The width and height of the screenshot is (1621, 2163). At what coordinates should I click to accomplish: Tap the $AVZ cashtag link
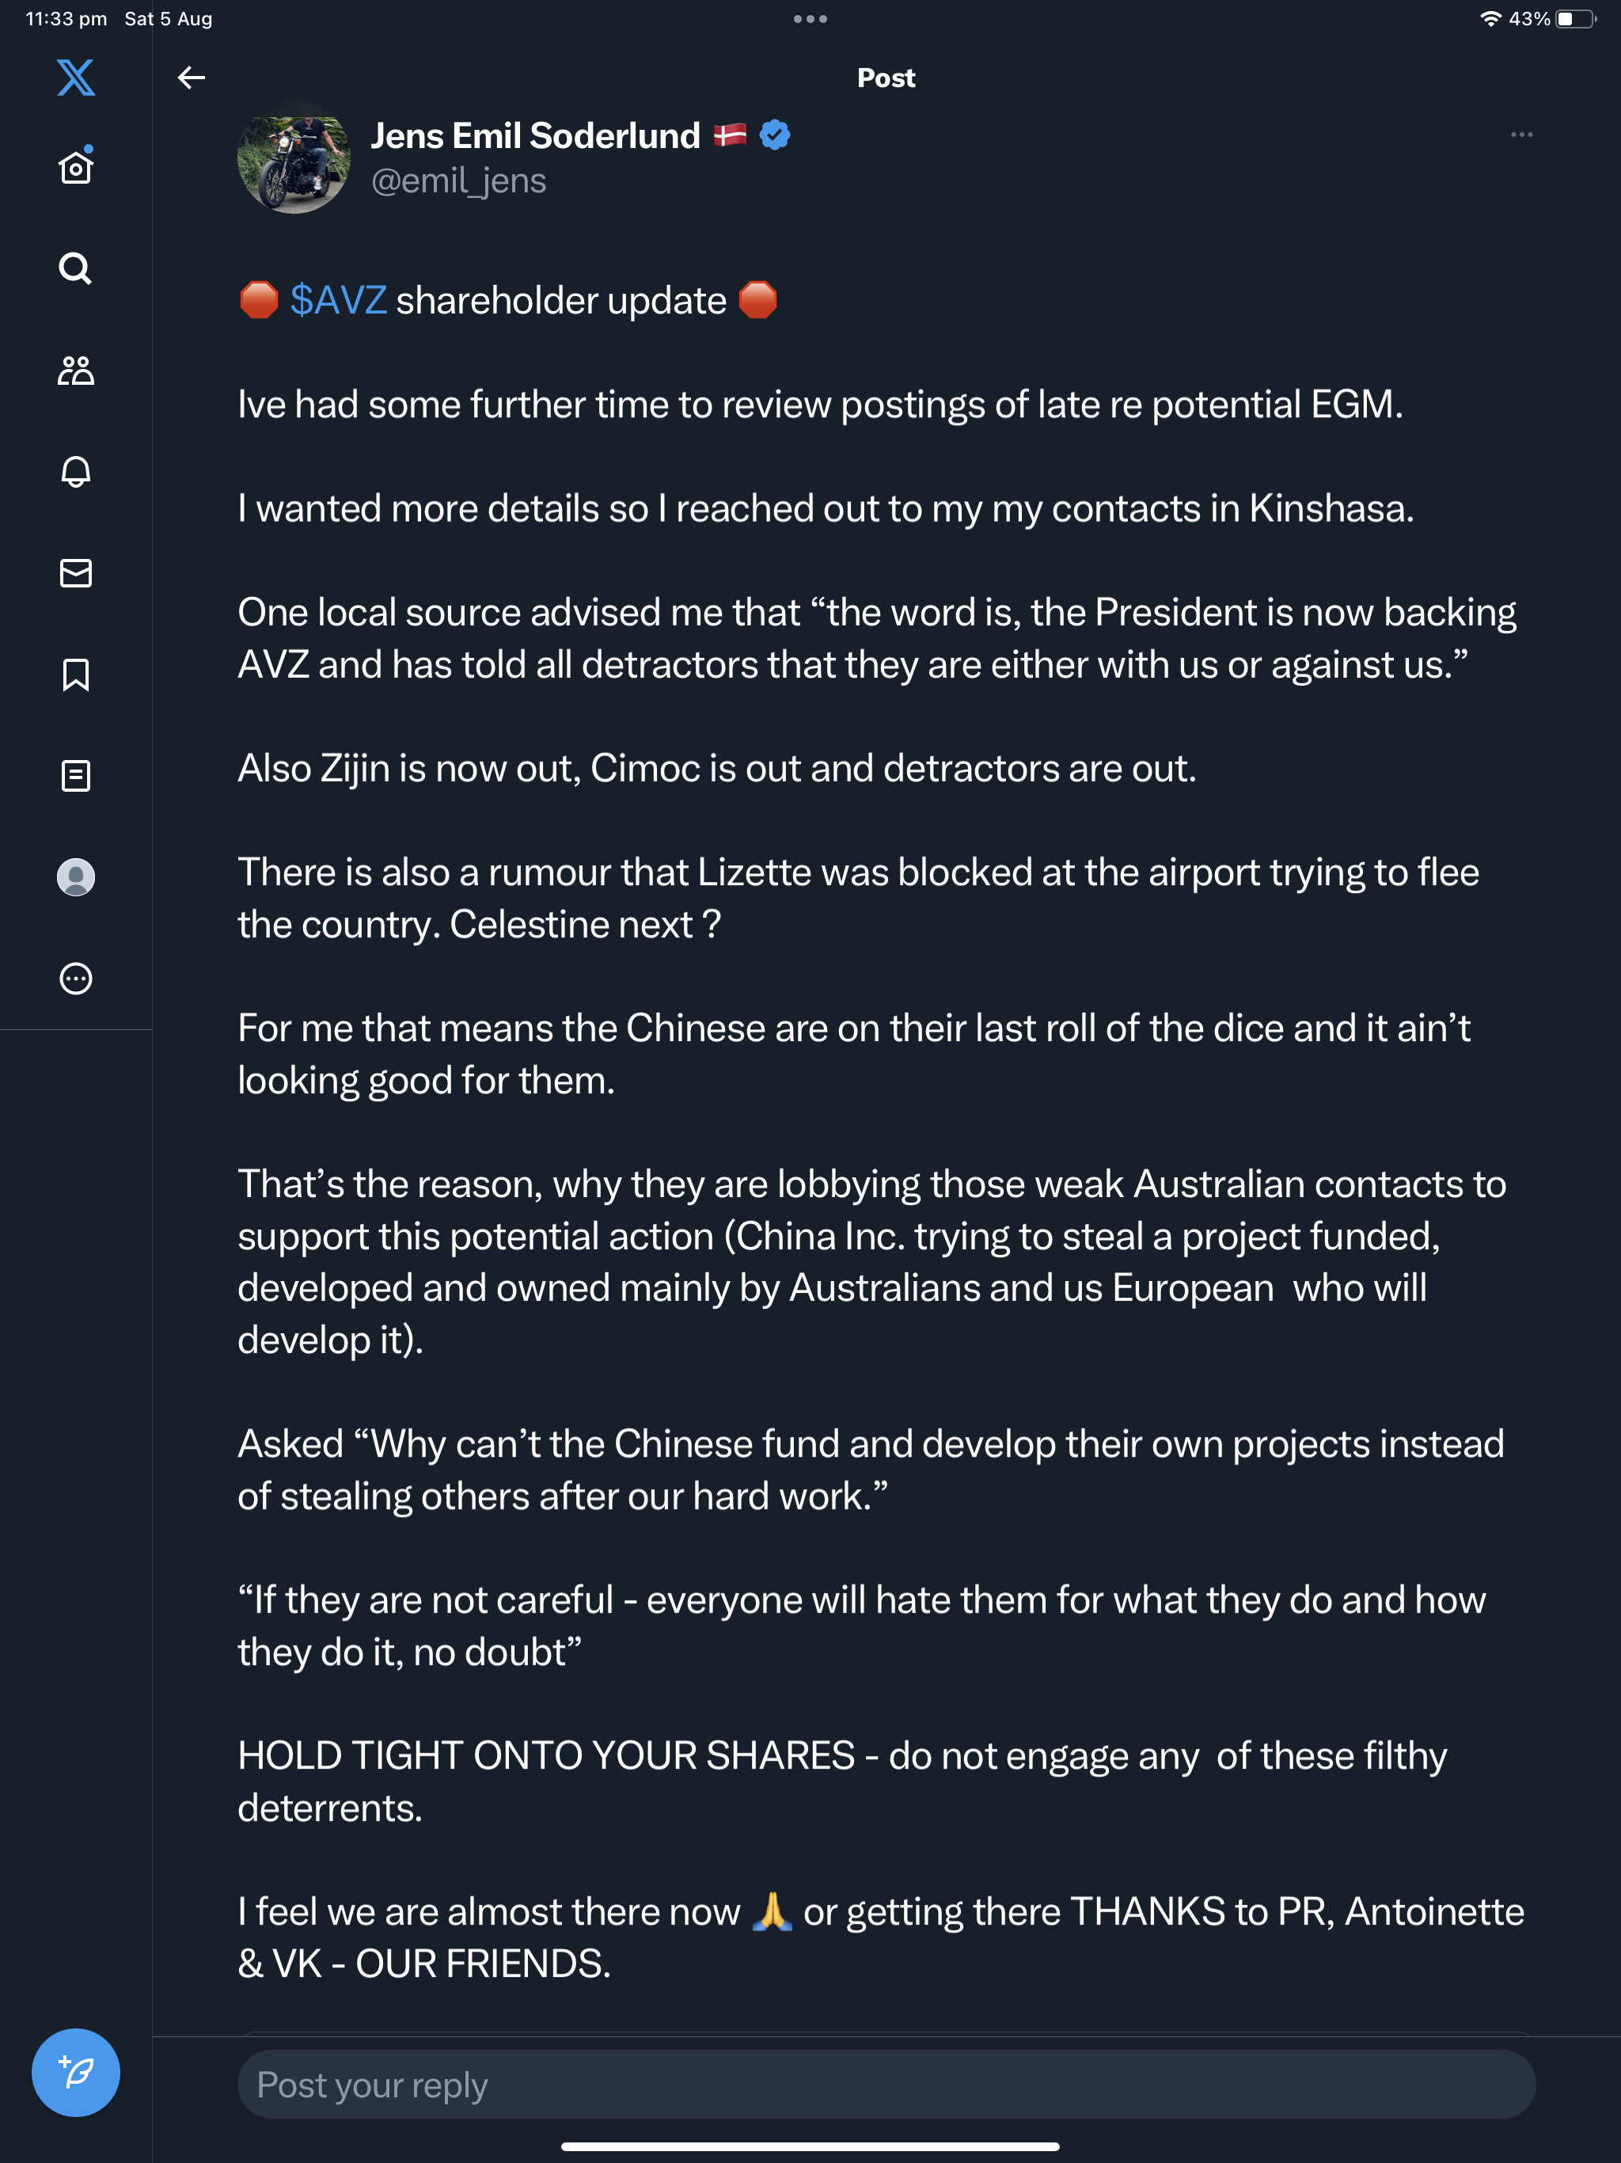click(x=338, y=300)
